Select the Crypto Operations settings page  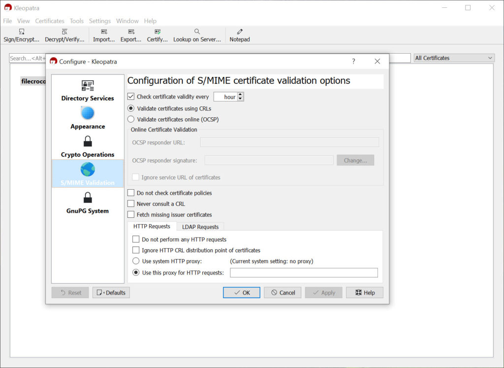coord(88,146)
